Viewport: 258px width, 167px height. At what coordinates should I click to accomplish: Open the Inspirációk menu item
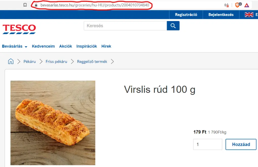coord(87,46)
